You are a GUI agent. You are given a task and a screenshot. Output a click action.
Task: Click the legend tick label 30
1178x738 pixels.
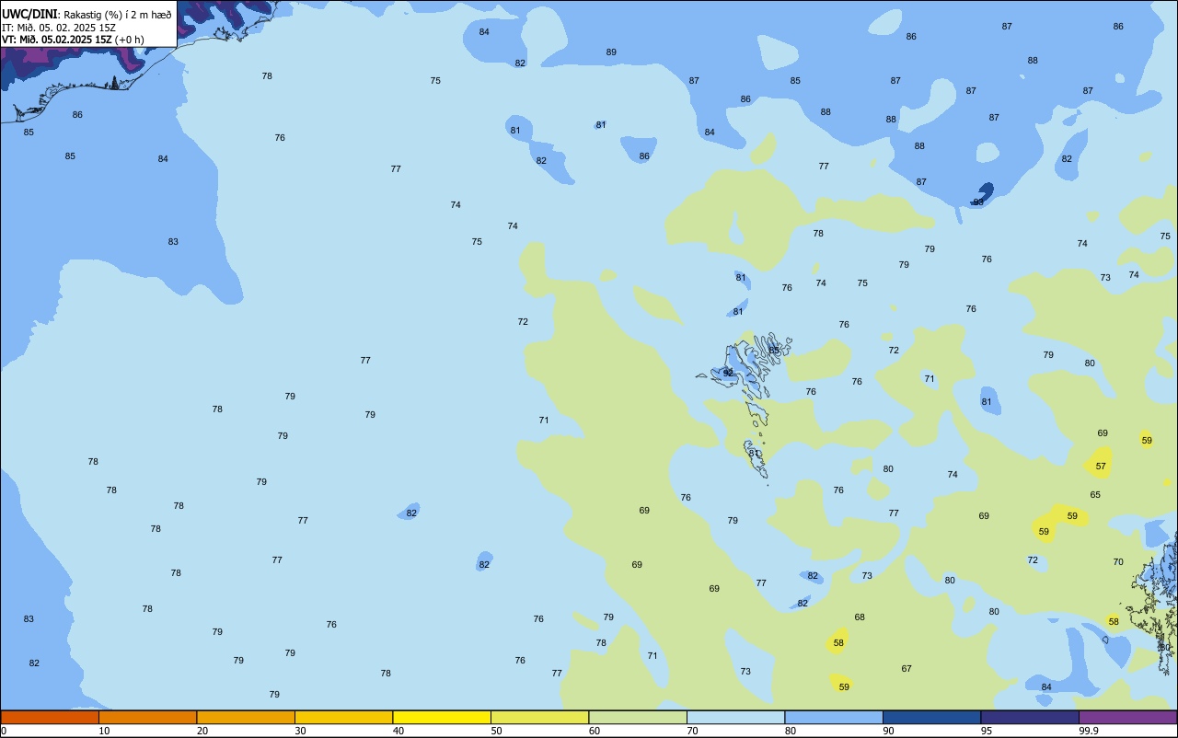(x=300, y=731)
